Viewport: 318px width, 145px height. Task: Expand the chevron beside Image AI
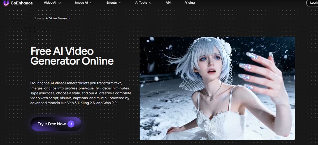pos(91,3)
